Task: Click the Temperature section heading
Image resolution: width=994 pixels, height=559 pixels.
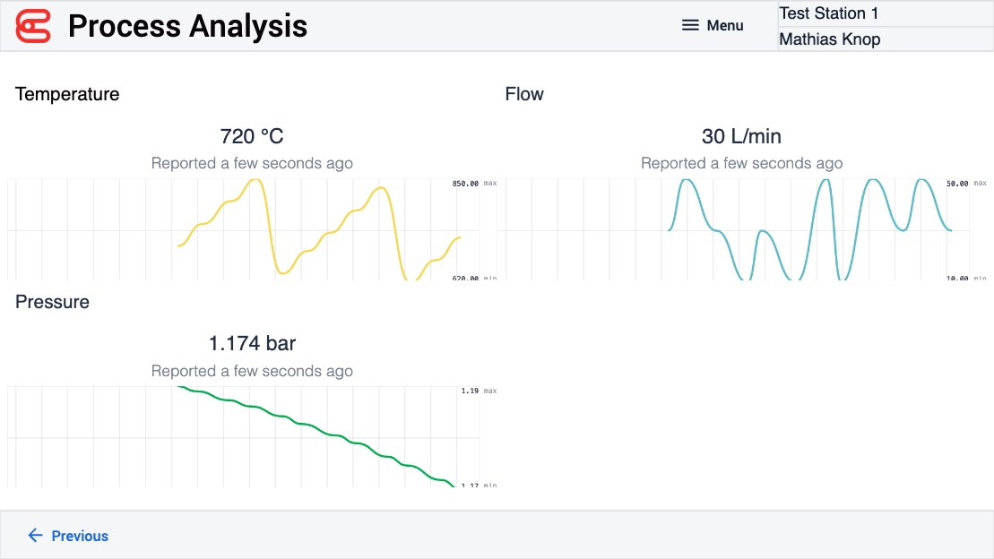Action: pyautogui.click(x=67, y=94)
